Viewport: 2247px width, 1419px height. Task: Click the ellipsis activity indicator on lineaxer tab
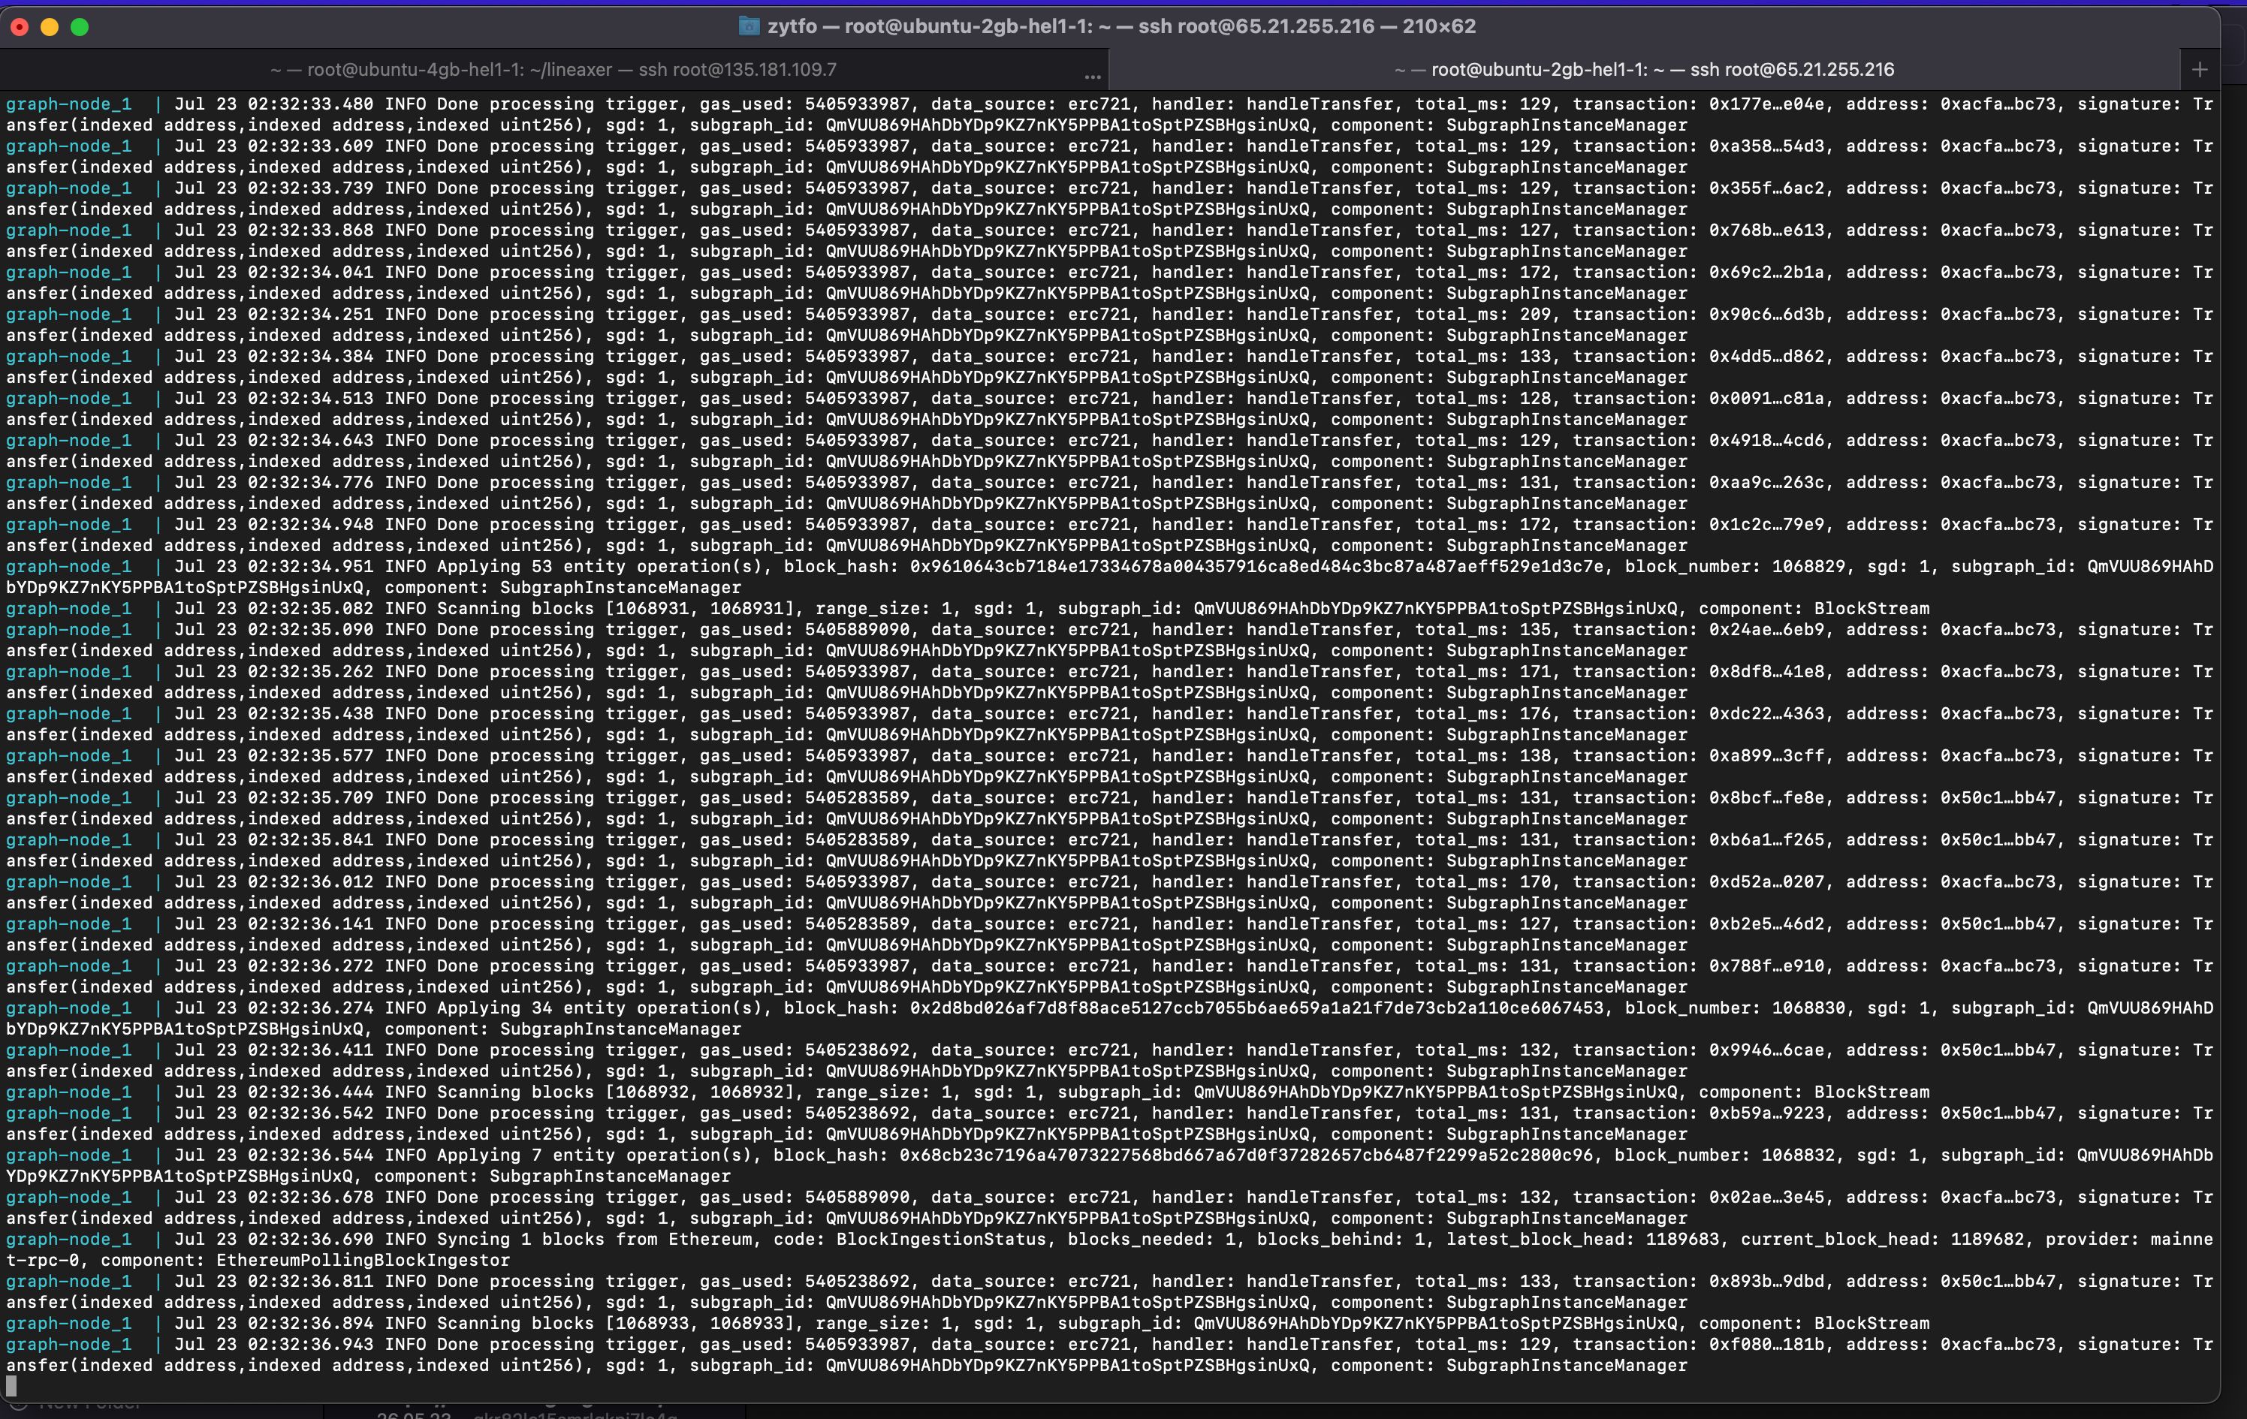tap(1093, 76)
